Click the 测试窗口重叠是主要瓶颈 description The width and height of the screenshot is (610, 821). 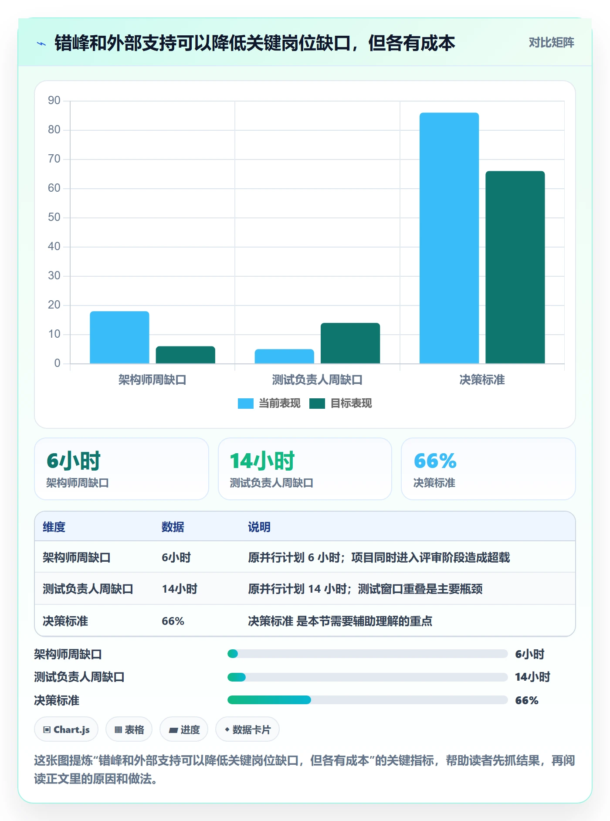pos(420,589)
